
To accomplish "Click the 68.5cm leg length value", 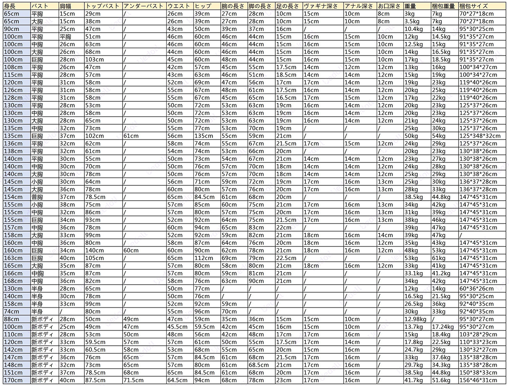I will point(261,365).
